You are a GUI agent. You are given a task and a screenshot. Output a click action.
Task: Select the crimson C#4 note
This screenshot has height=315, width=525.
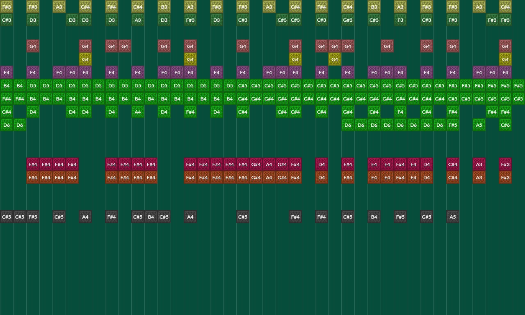point(453,164)
